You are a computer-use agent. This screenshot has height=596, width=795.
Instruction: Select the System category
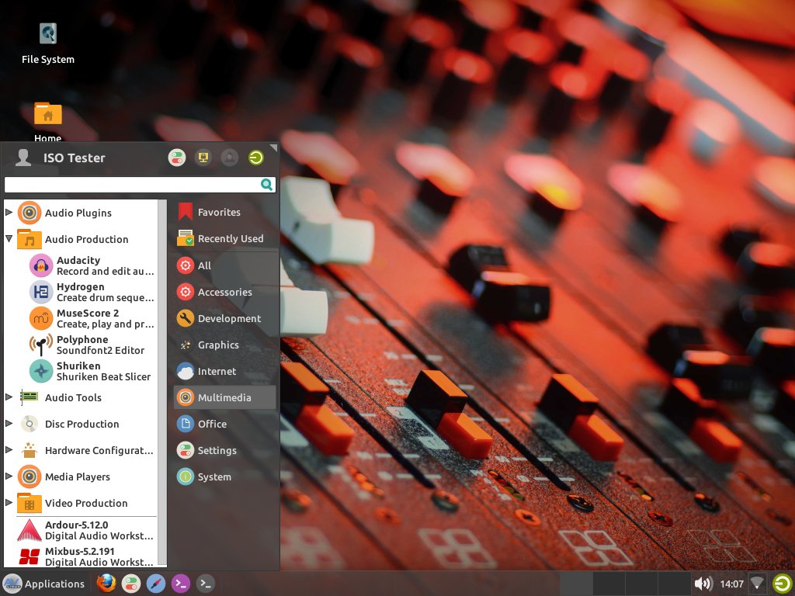(x=225, y=476)
